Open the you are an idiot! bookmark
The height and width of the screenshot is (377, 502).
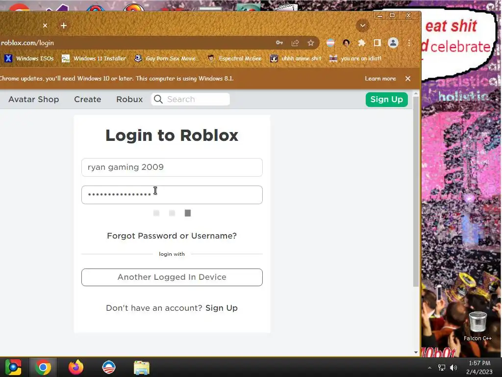tap(355, 58)
